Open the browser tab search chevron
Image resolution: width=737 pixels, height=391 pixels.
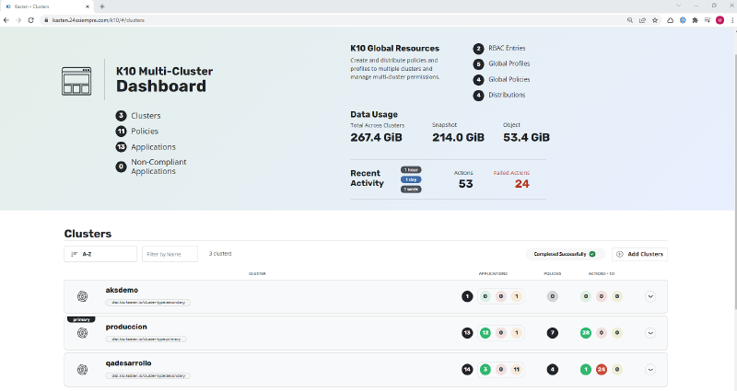point(678,6)
